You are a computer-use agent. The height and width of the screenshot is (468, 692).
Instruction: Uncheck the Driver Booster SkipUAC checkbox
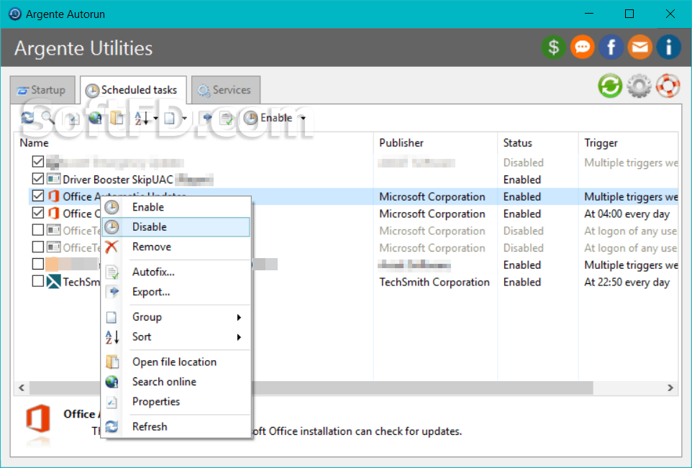(38, 178)
